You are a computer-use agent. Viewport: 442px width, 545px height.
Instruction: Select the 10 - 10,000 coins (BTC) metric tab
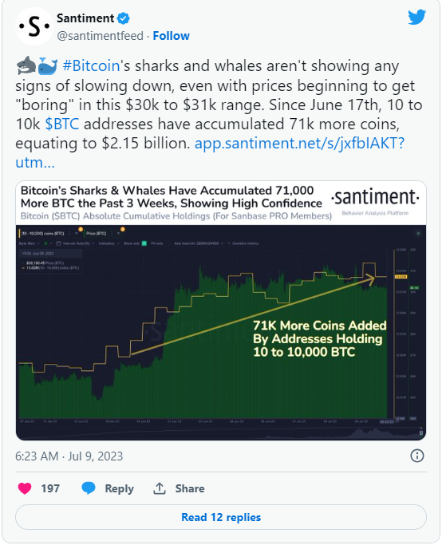[49, 233]
